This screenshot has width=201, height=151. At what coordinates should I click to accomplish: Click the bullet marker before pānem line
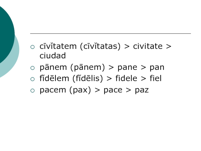tap(32, 68)
